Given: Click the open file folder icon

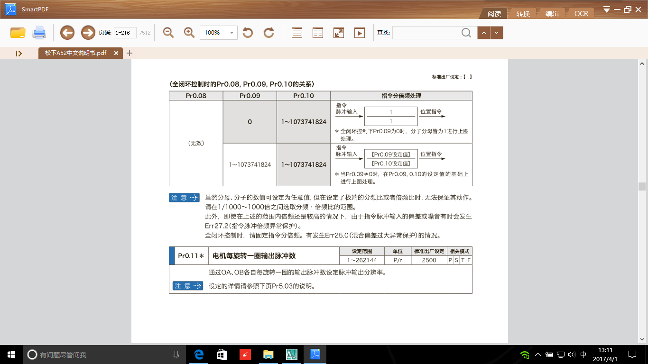Looking at the screenshot, I should coord(18,33).
